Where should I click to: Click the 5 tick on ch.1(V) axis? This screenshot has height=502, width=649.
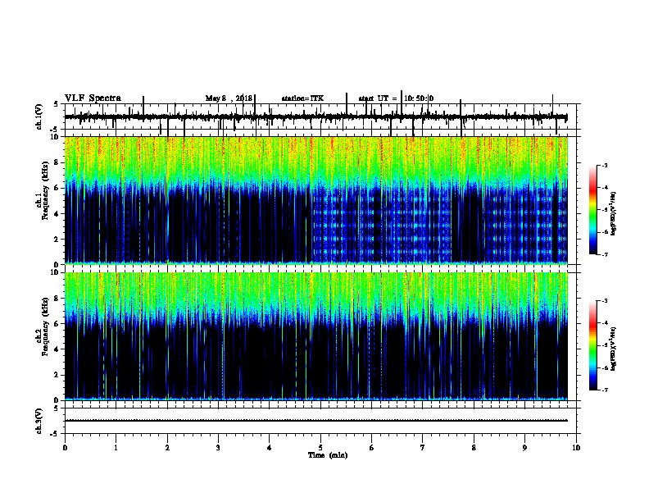[57, 105]
